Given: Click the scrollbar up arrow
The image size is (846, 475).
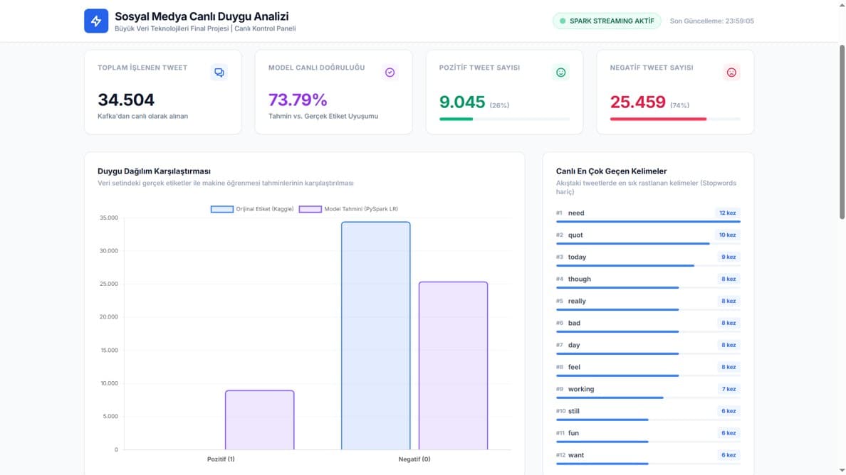Looking at the screenshot, I should click(842, 4).
